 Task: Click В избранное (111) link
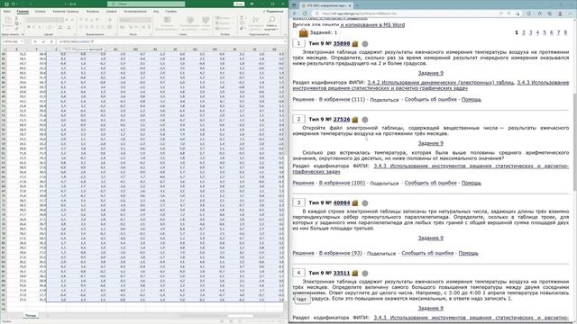pyautogui.click(x=342, y=100)
